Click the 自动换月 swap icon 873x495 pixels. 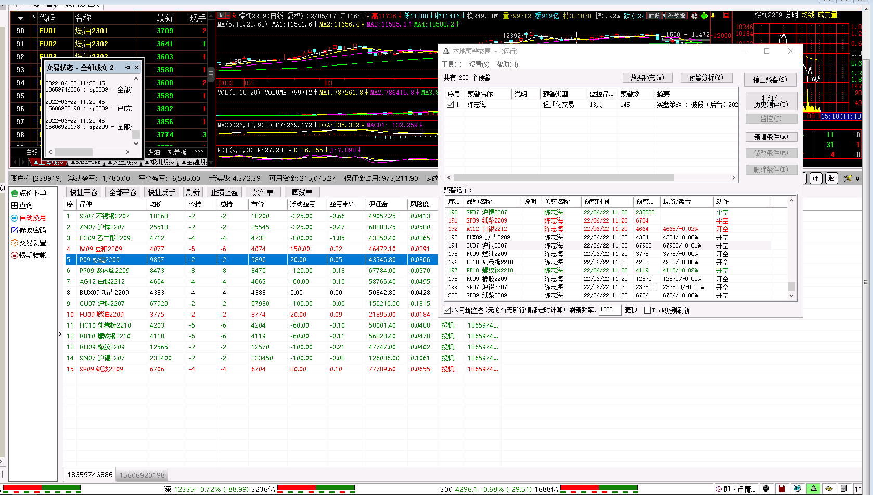(x=15, y=218)
